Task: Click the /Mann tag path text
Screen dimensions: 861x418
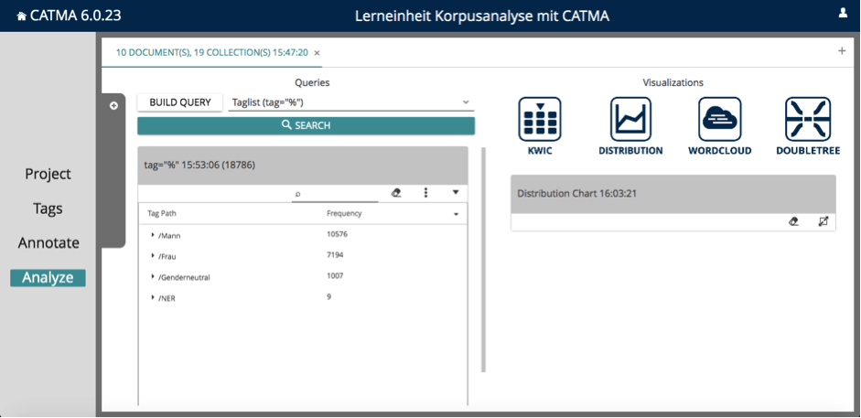Action: pos(169,236)
